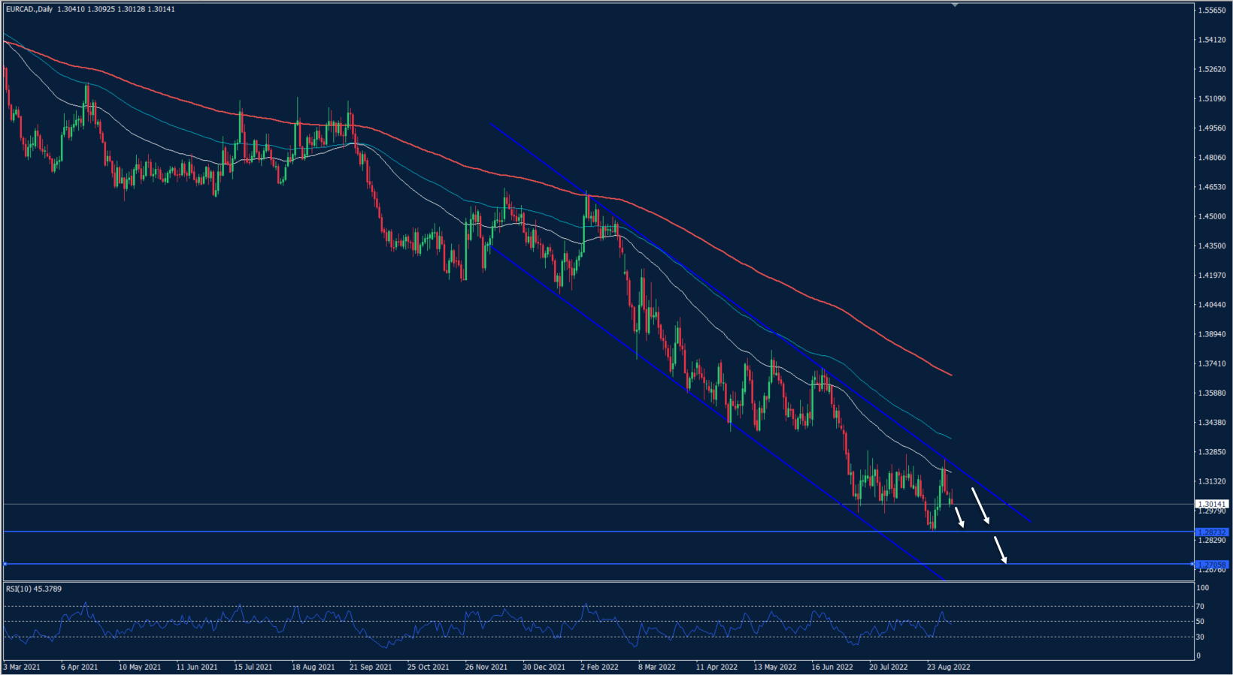The height and width of the screenshot is (675, 1233).
Task: Click the RSI 30 level label
Action: tap(1201, 637)
